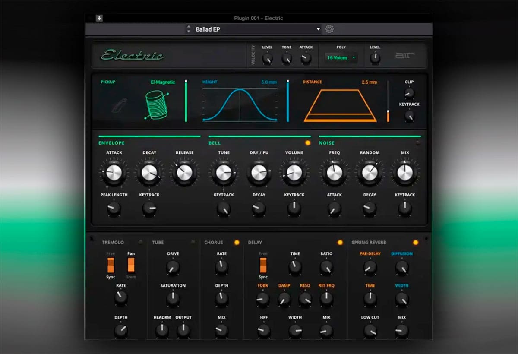Flip the Tremolo Free/Sync switch
This screenshot has height=354, width=518.
[111, 265]
